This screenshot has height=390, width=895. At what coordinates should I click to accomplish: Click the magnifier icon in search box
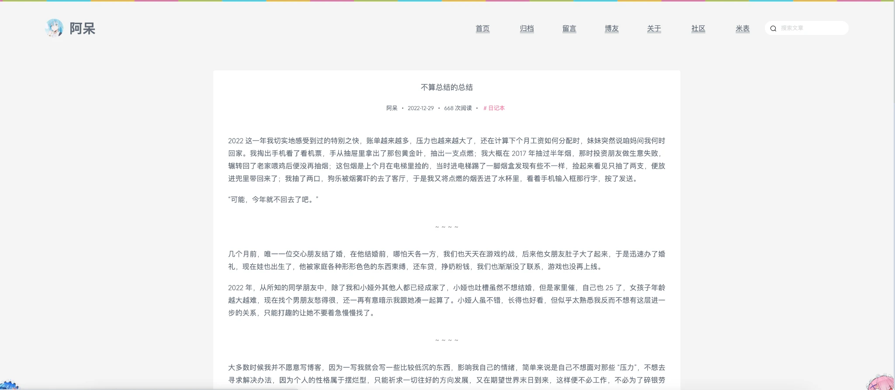773,28
